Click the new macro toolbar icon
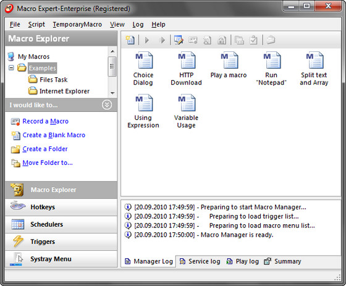 [130, 40]
